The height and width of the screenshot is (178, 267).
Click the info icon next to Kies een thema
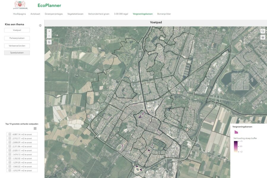(x=40, y=25)
